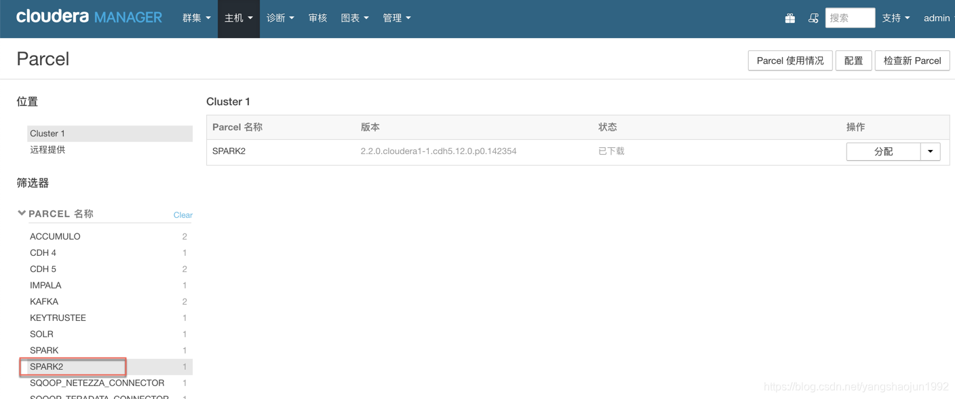955x399 pixels.
Task: Open the running commands icon
Action: click(x=813, y=18)
